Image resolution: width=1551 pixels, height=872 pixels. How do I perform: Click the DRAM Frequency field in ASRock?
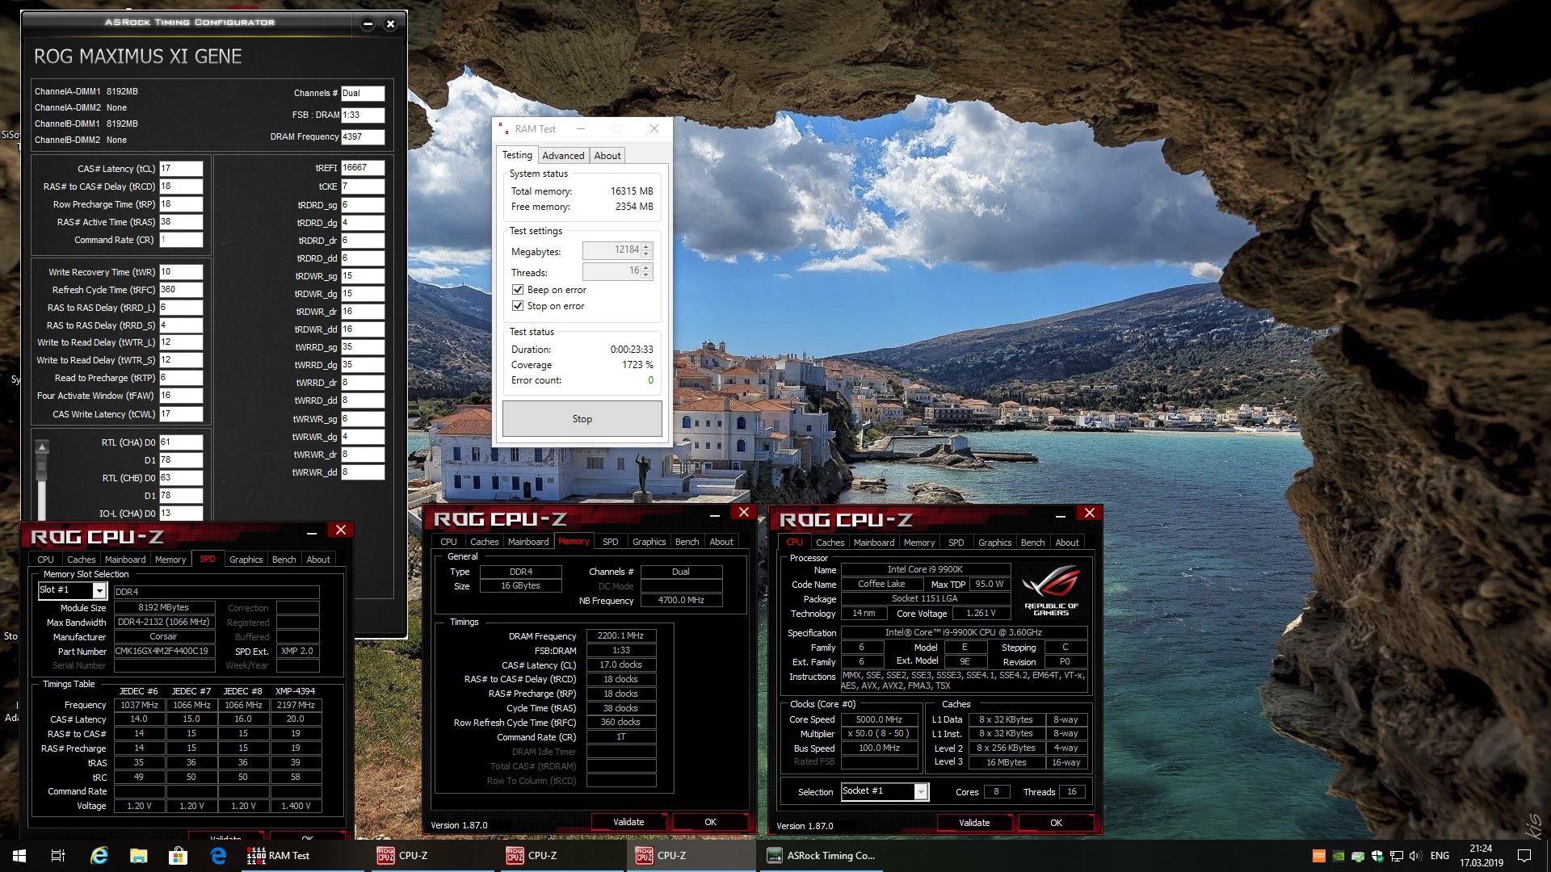point(363,137)
